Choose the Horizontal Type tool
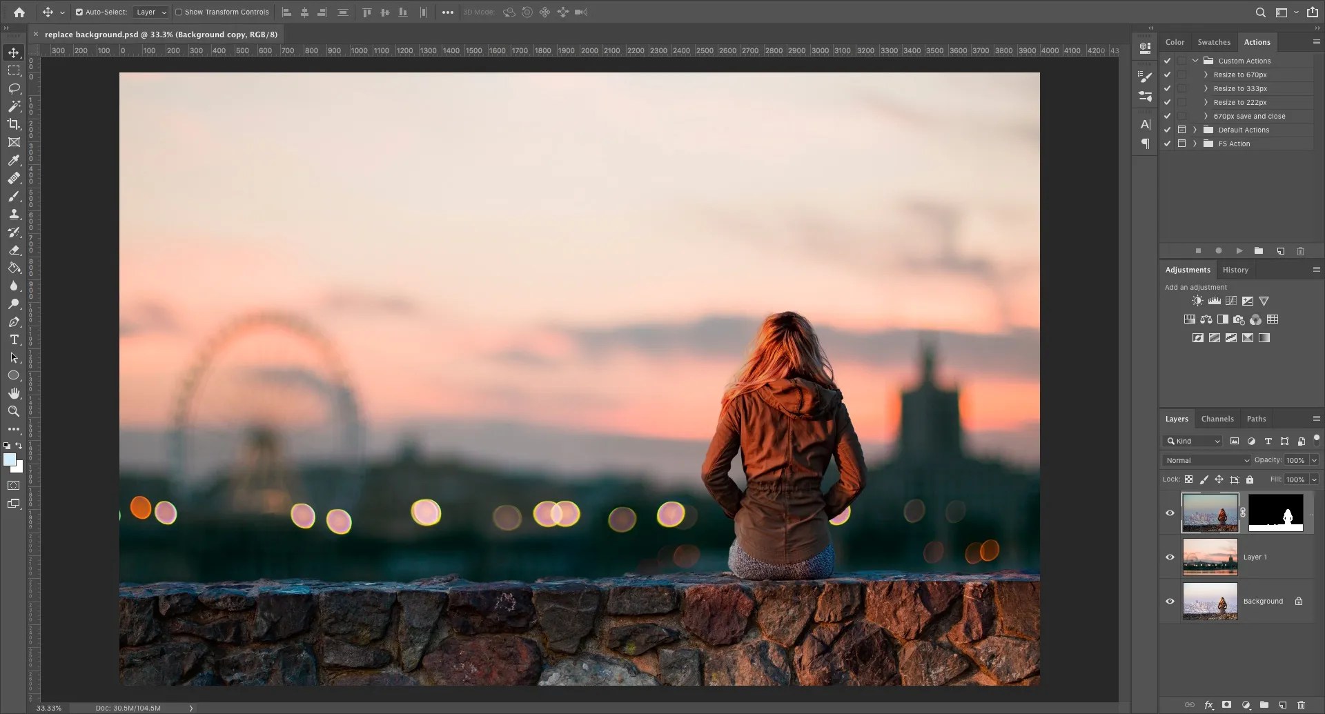 coord(14,339)
